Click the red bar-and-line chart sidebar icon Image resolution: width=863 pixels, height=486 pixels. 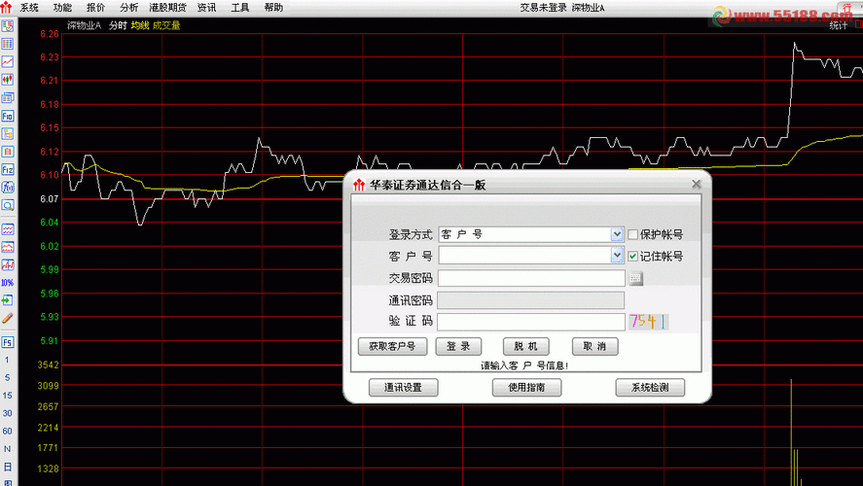[x=7, y=264]
